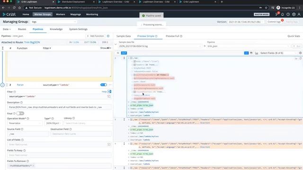303x170 pixels.
Task: Click the Commit logs button
Action: [x=274, y=22]
